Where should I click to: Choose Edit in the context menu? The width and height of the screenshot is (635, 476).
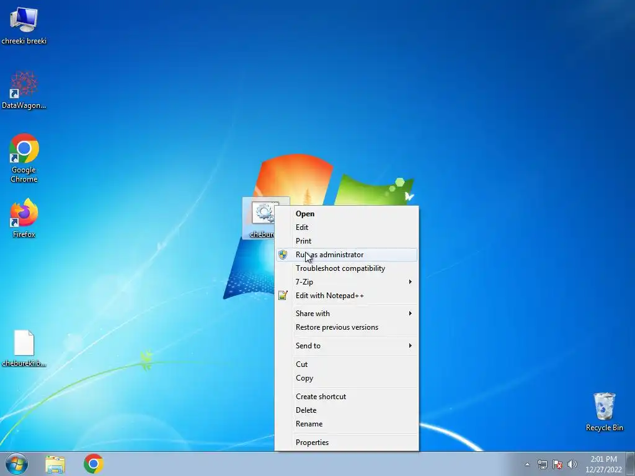click(x=347, y=227)
